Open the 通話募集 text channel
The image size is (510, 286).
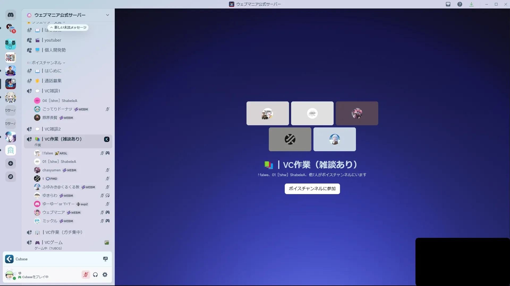click(53, 81)
